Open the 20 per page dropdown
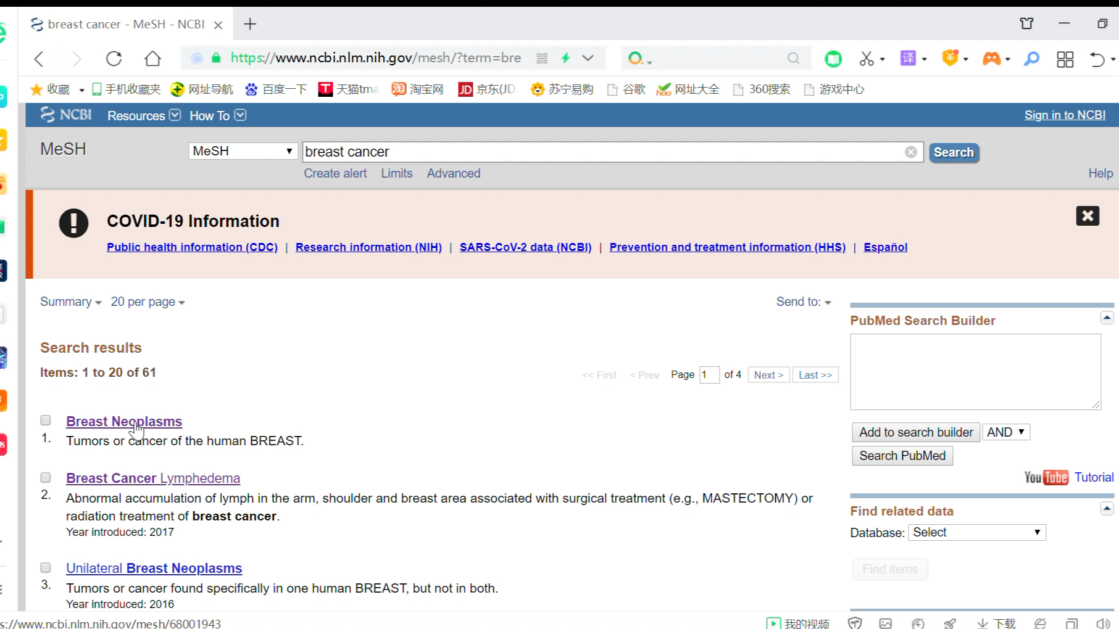 [x=148, y=302]
